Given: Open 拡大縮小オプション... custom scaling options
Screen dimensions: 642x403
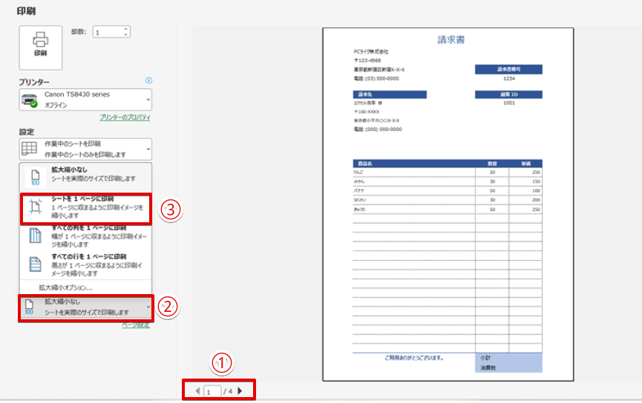Looking at the screenshot, I should (x=66, y=287).
